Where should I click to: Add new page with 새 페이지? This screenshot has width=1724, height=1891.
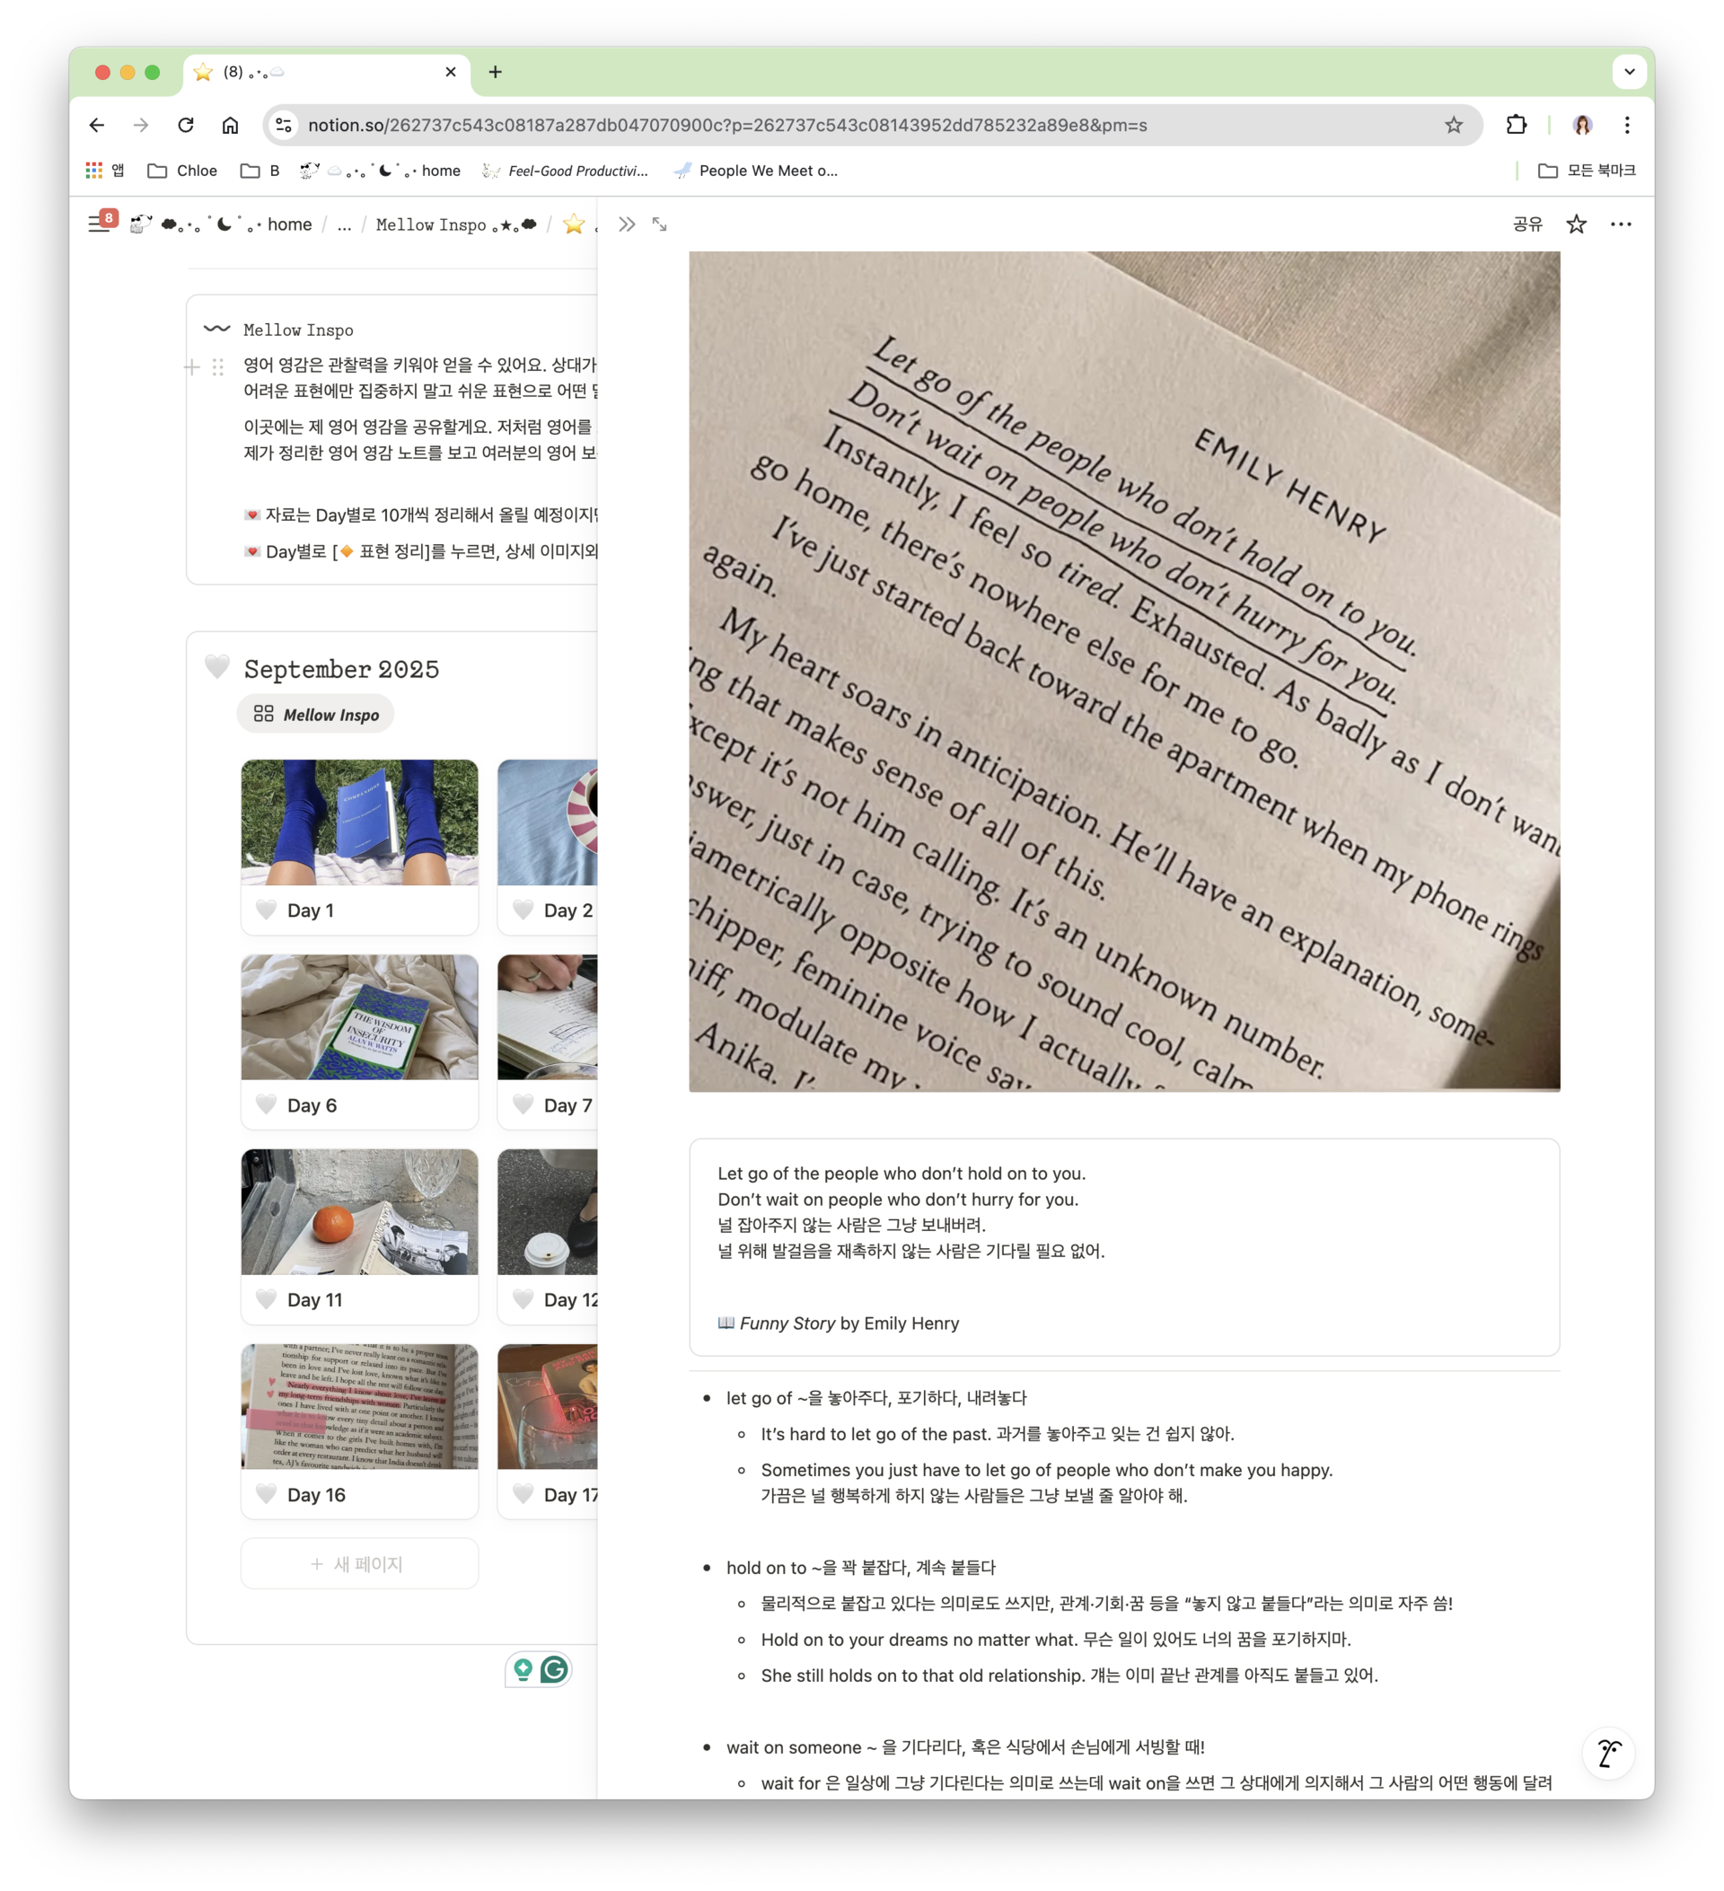358,1563
